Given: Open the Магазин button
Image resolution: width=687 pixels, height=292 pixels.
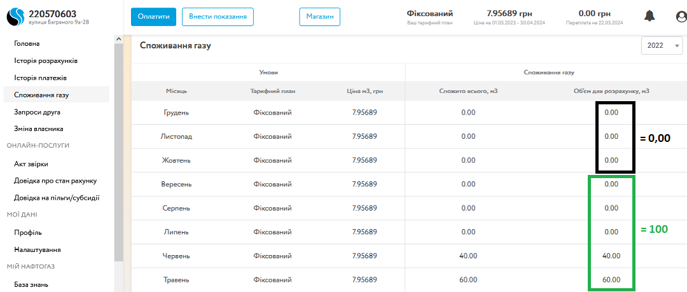Looking at the screenshot, I should 319,17.
